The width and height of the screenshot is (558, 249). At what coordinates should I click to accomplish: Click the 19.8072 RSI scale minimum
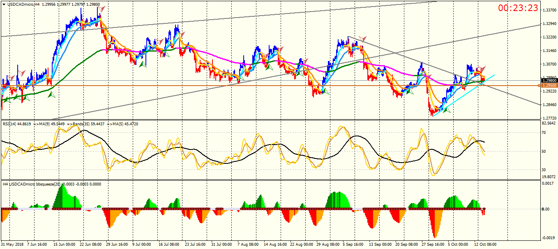(x=549, y=177)
